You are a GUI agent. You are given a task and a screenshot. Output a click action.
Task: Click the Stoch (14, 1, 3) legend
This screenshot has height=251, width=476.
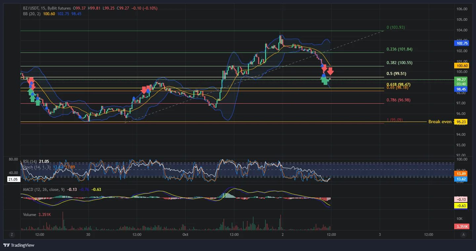click(x=37, y=167)
